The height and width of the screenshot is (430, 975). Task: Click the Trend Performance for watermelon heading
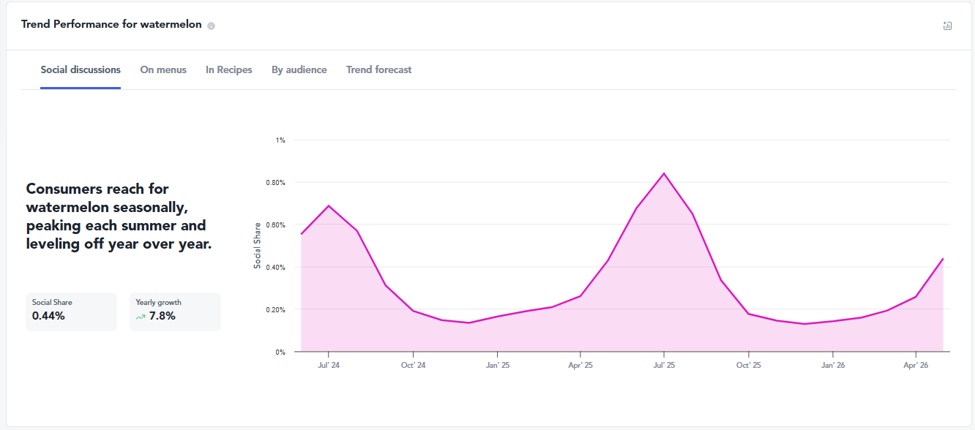(x=111, y=24)
